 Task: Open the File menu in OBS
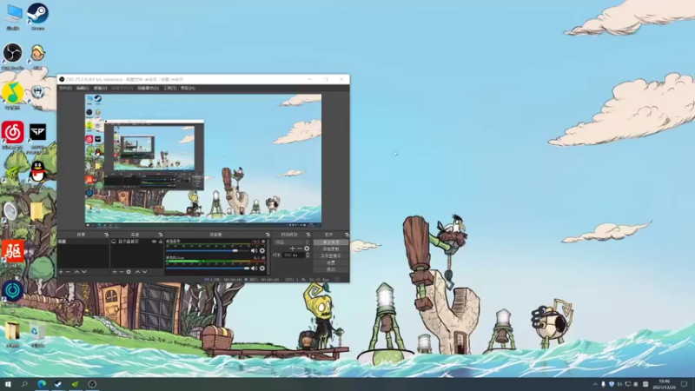(x=65, y=89)
